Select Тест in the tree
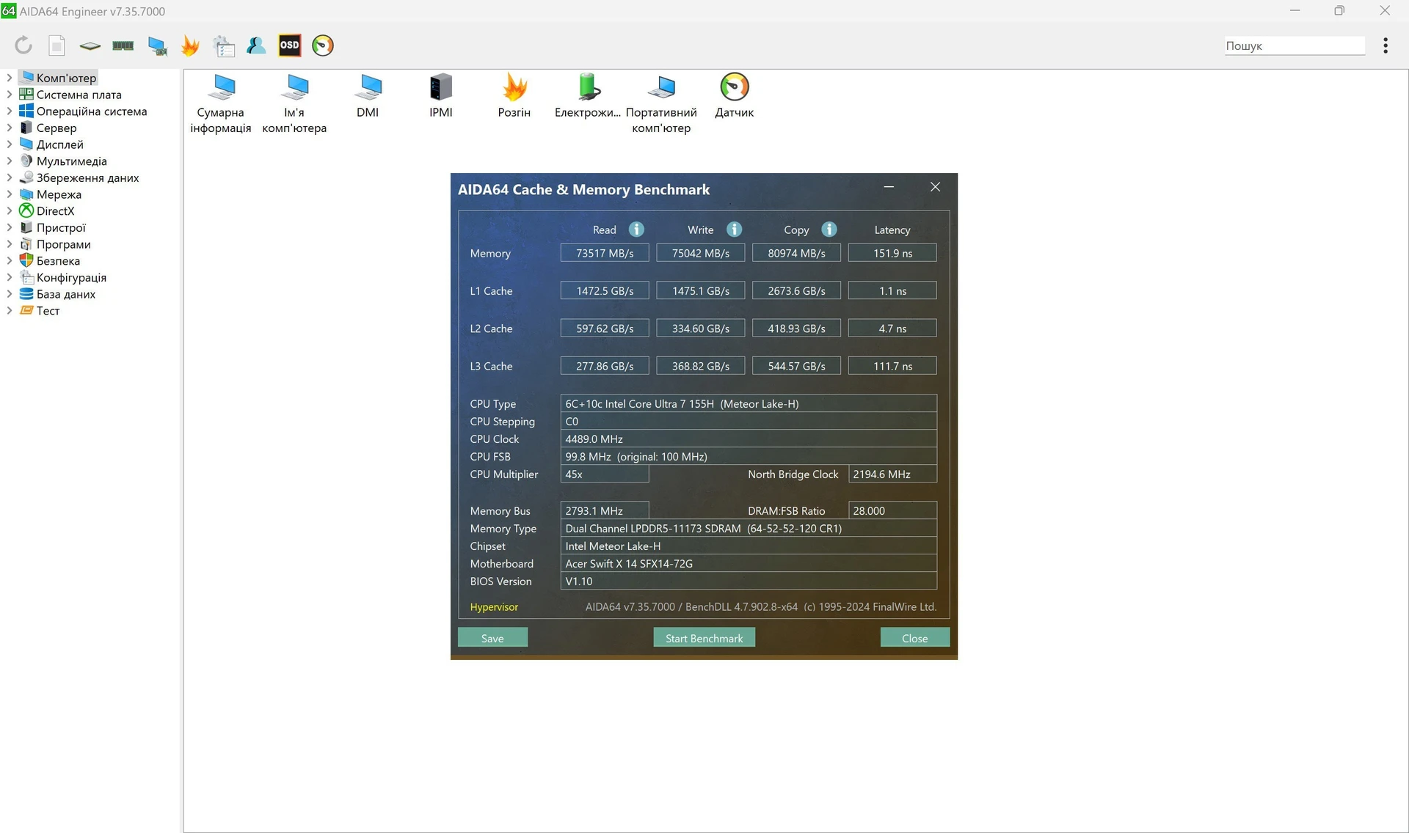This screenshot has height=833, width=1409. click(48, 310)
